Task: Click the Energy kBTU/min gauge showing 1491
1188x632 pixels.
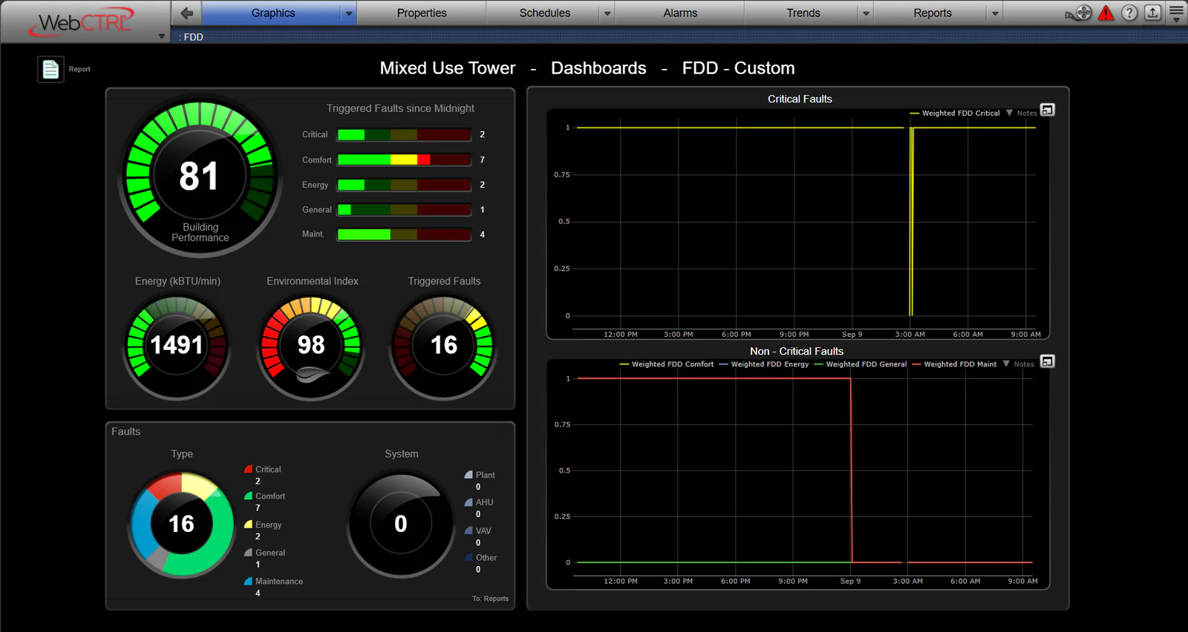Action: pos(177,345)
